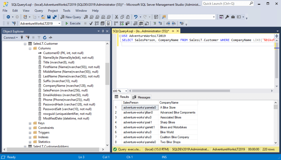The image size is (281, 160).
Task: Toggle Include Client Statistics
Action: (127, 24)
